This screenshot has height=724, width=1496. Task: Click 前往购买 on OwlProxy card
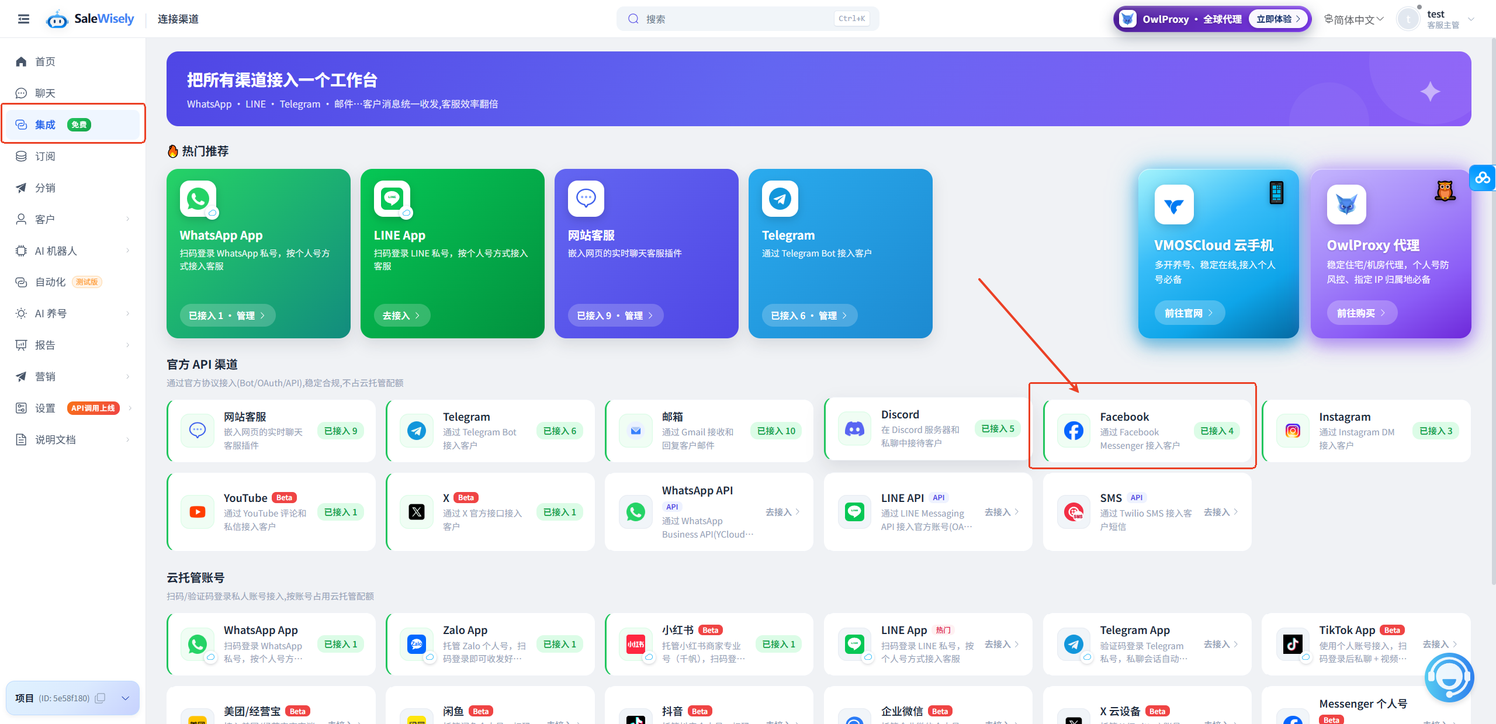point(1362,313)
